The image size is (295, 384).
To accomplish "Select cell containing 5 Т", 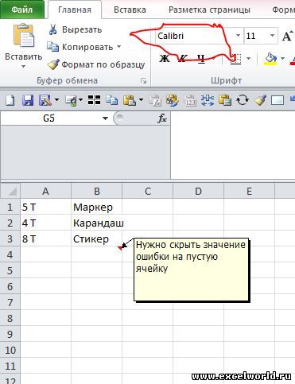I will point(45,207).
